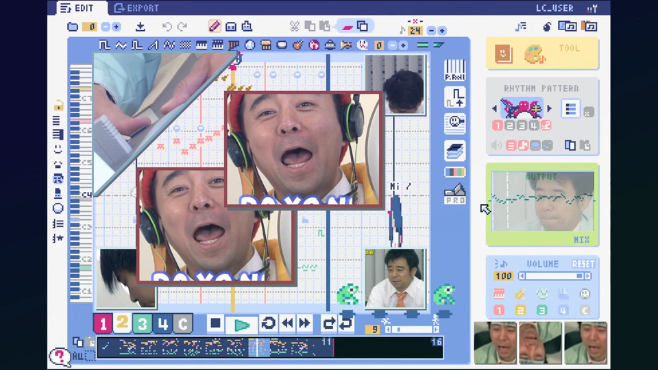Click the circle icon in left sidebar
Screen dimensions: 658x370
[58, 208]
